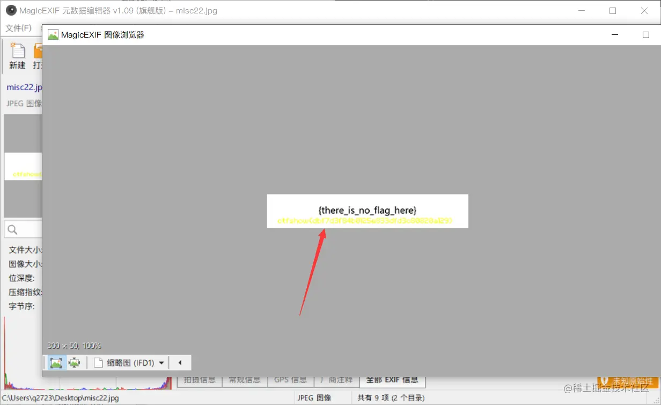Click the MagicEXIF 图像浏览器 window icon

click(53, 35)
